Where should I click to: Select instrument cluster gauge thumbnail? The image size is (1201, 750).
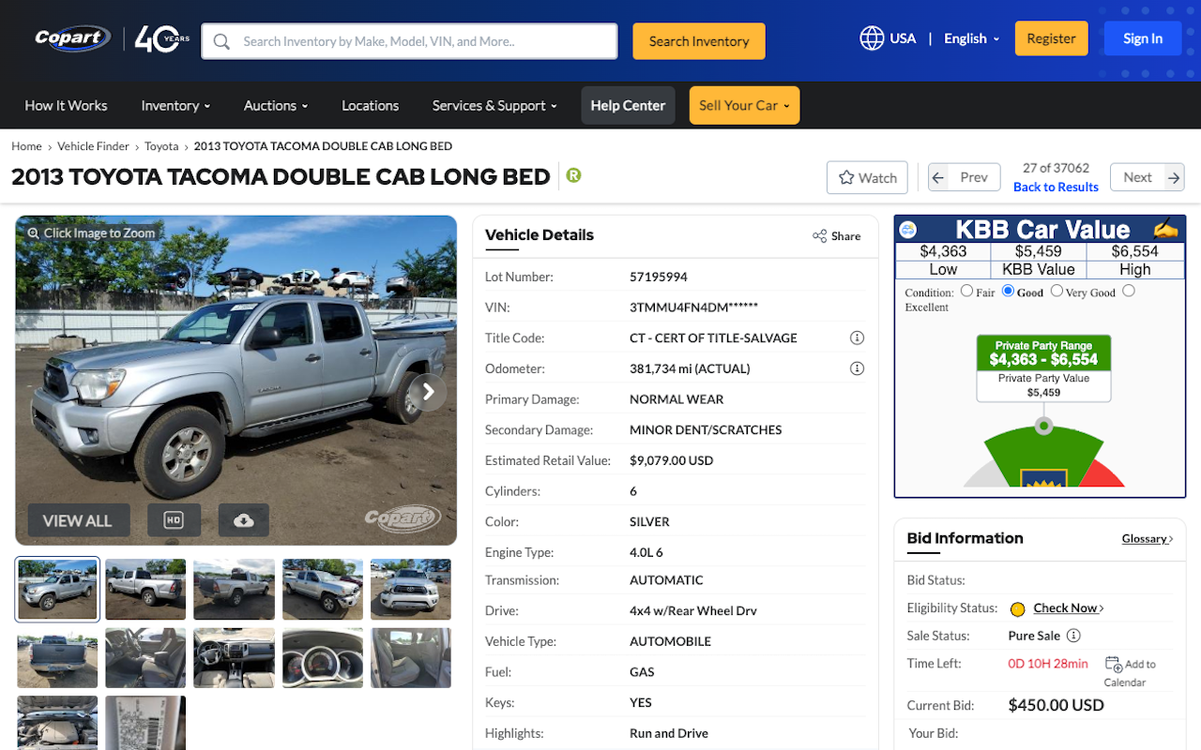point(323,658)
